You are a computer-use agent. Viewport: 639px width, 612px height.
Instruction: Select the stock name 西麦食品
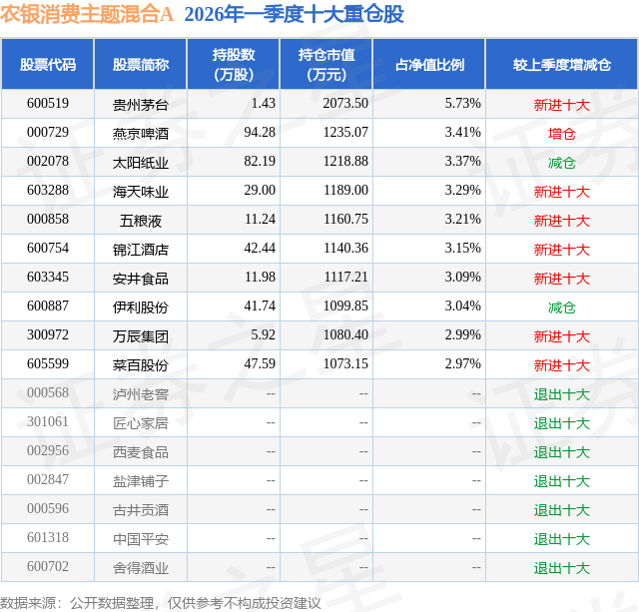point(141,452)
